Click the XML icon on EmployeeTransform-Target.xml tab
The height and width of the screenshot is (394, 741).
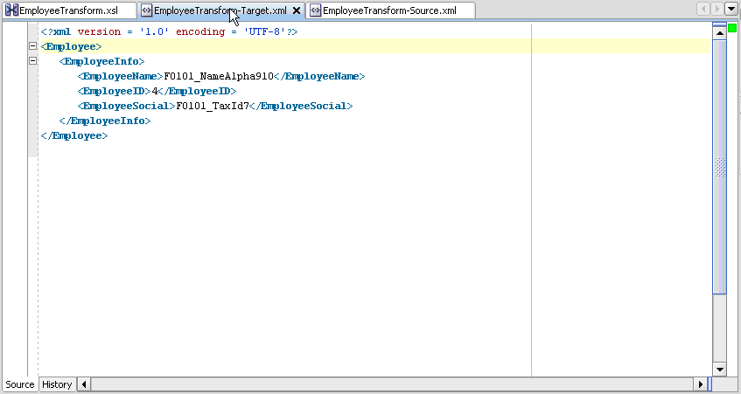147,10
